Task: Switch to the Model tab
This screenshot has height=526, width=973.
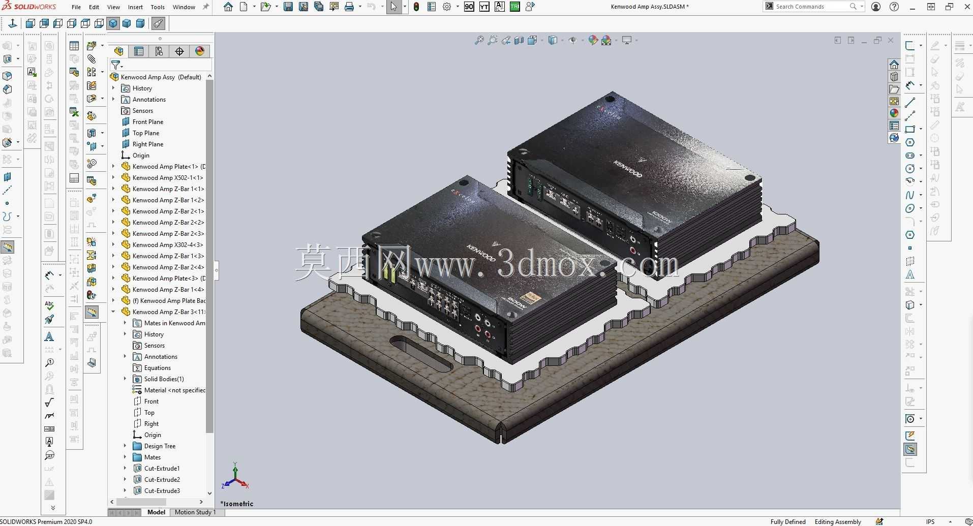Action: tap(156, 512)
